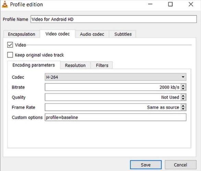The width and height of the screenshot is (201, 171).
Task: Decrease Frame Rate with the down arrow
Action: 183,109
